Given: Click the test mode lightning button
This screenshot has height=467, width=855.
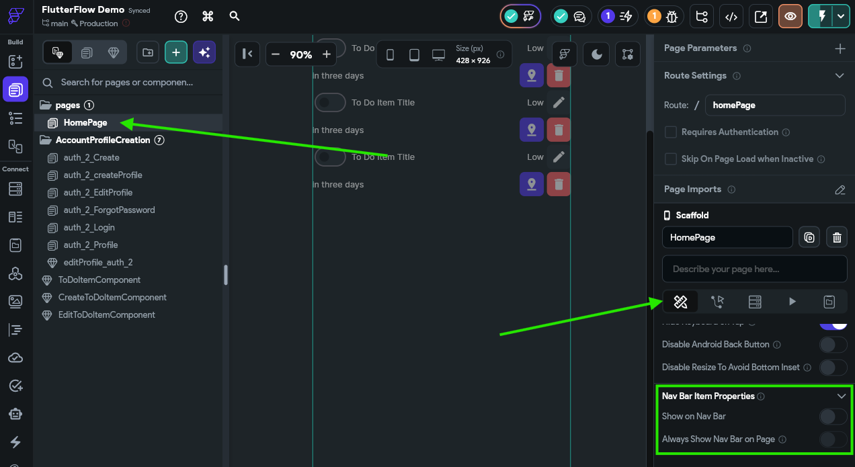Looking at the screenshot, I should (821, 17).
